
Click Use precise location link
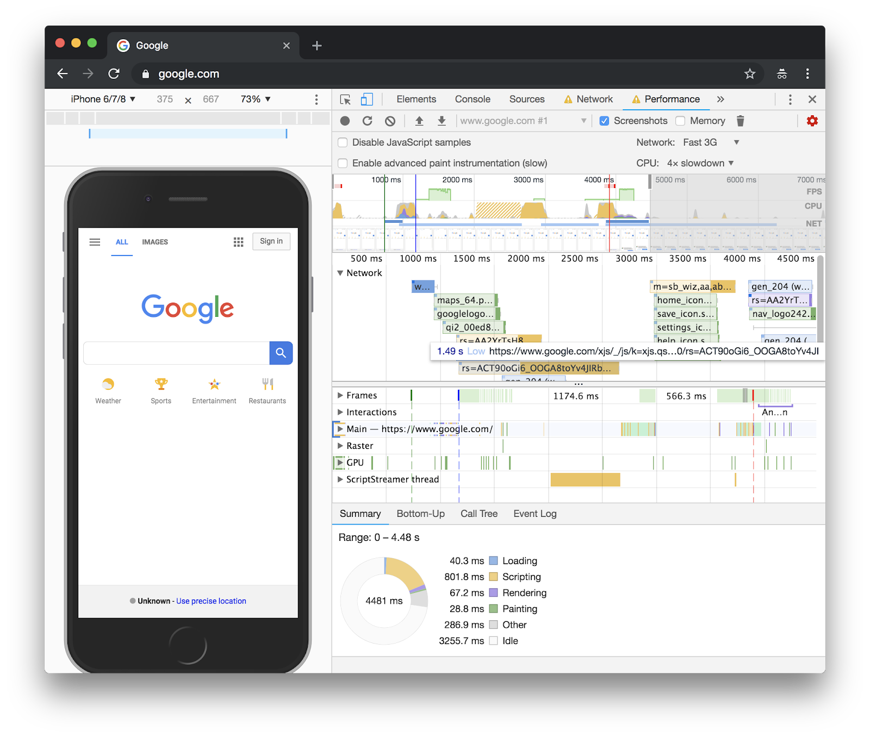coord(211,601)
